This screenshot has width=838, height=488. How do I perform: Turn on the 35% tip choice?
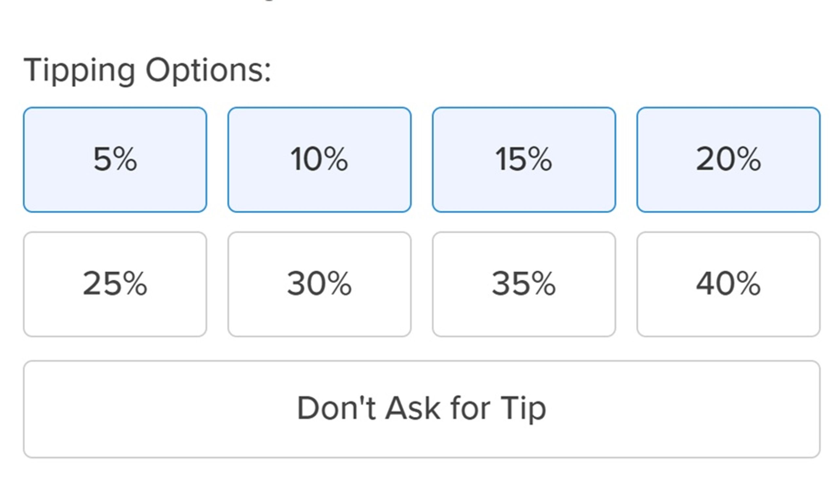[x=524, y=284]
